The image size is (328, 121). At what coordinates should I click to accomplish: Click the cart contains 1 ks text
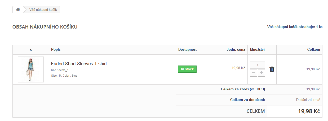point(295,27)
